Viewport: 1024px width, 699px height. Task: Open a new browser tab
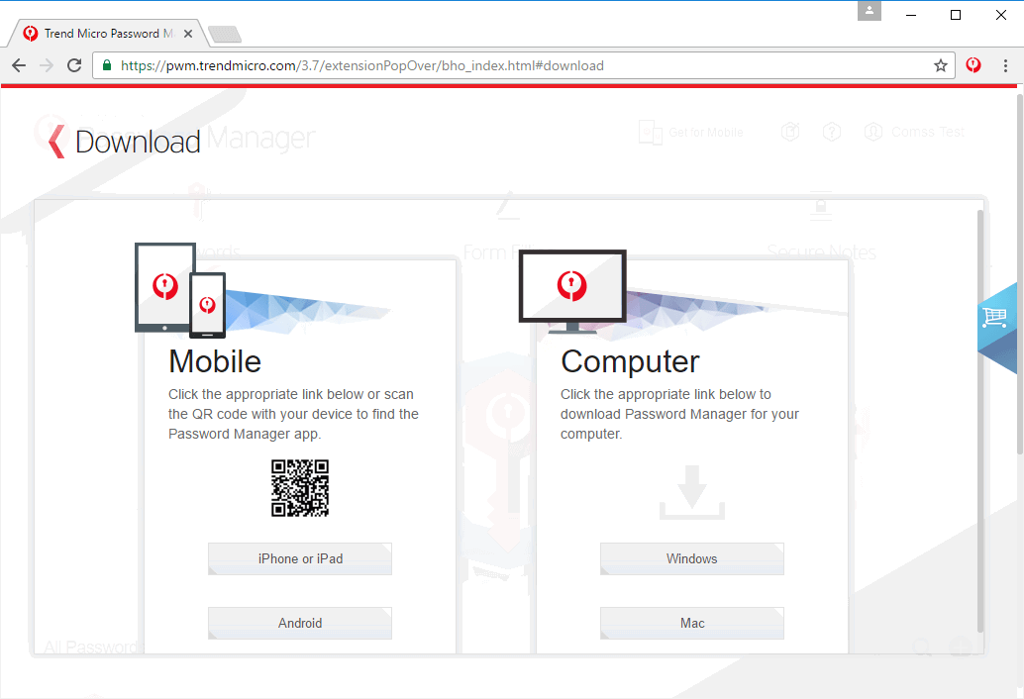[x=225, y=34]
